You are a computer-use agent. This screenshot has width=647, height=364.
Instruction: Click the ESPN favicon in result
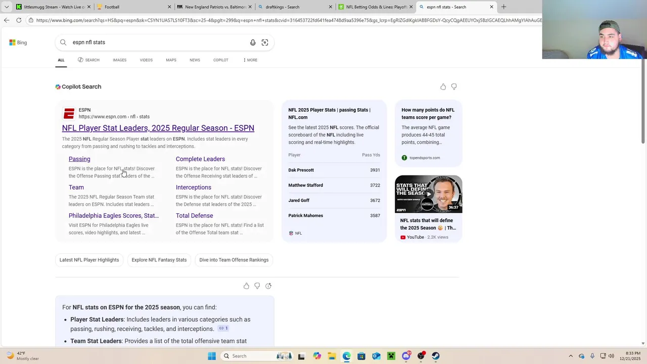69,113
